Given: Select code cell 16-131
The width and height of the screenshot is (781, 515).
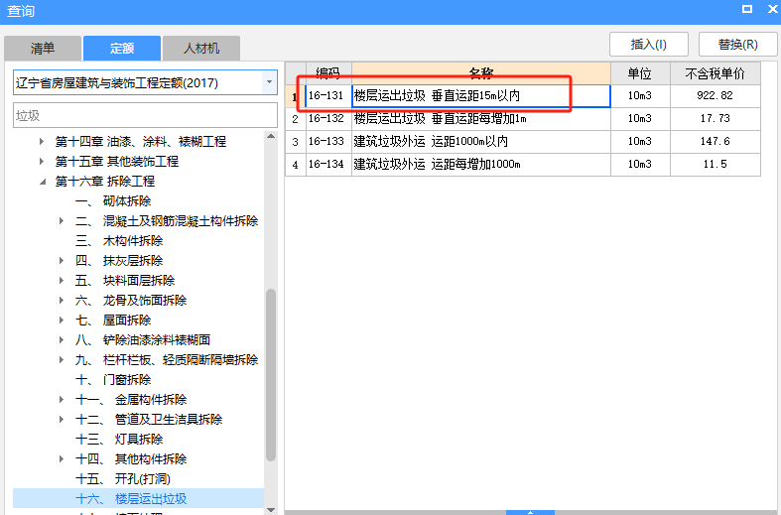Looking at the screenshot, I should click(x=328, y=95).
